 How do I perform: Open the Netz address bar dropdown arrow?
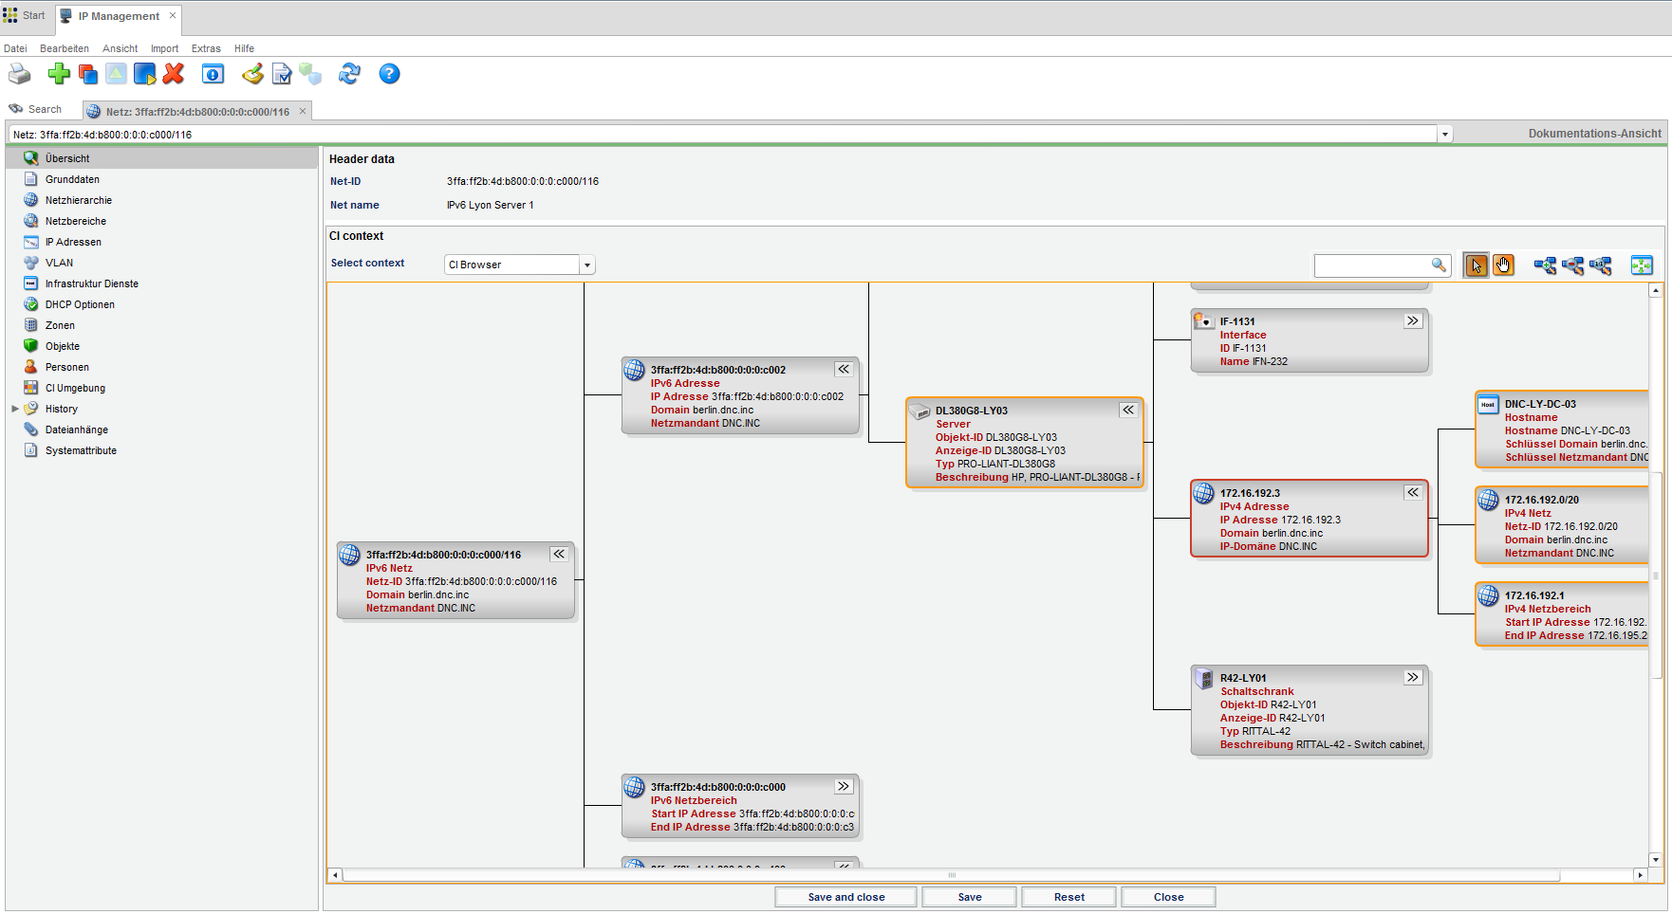click(x=1445, y=135)
